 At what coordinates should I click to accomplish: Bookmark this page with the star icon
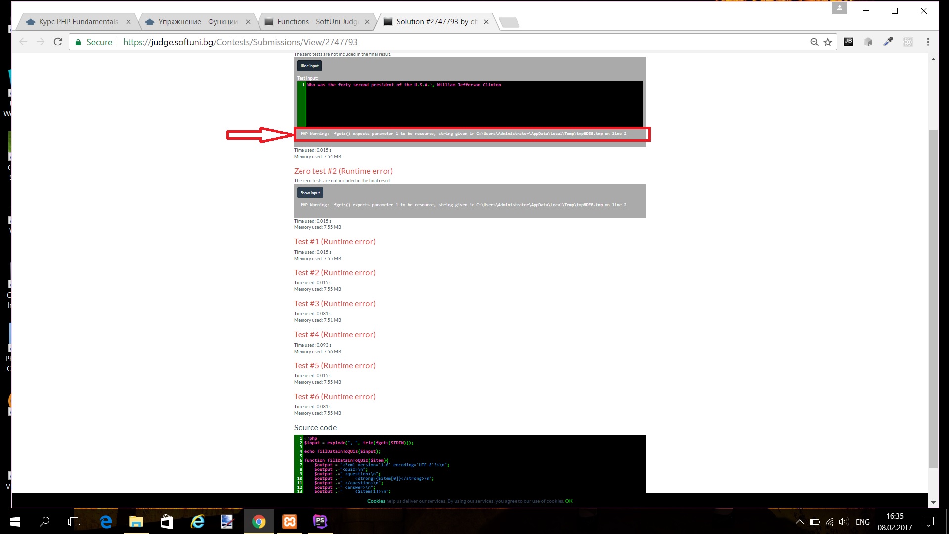[828, 42]
